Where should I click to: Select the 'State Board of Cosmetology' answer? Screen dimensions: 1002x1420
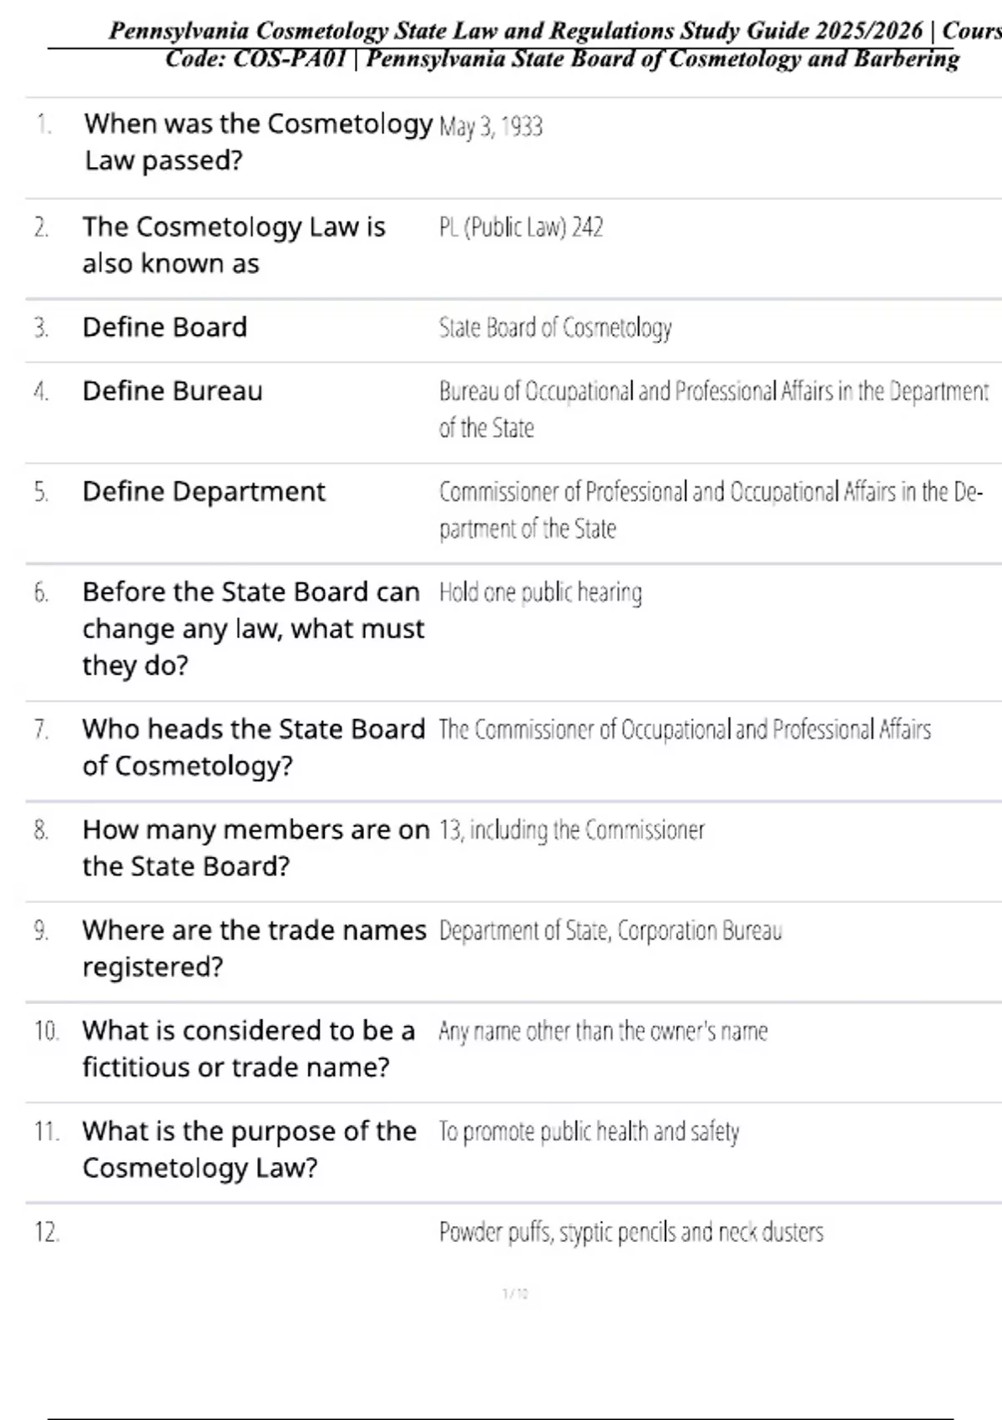pos(555,327)
